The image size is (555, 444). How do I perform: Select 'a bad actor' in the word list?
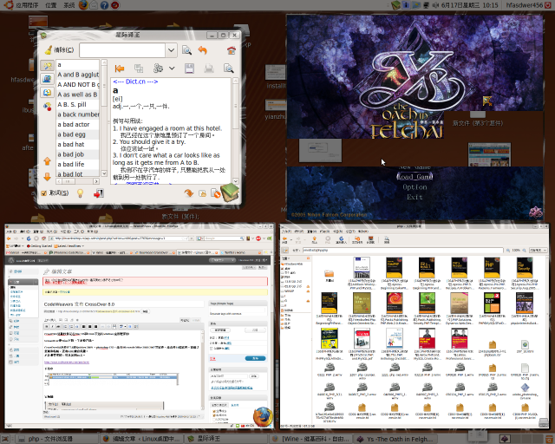[x=77, y=124]
